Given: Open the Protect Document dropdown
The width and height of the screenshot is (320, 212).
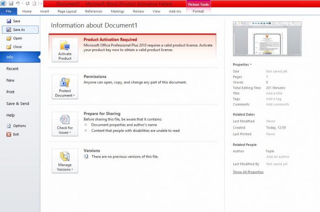Looking at the screenshot, I should [x=64, y=87].
